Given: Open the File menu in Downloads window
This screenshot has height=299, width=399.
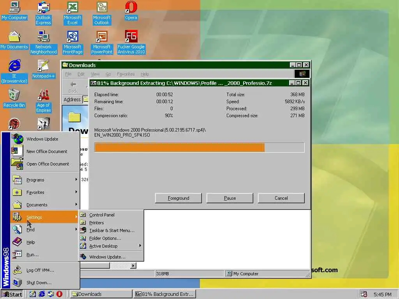Looking at the screenshot, I should coord(68,74).
